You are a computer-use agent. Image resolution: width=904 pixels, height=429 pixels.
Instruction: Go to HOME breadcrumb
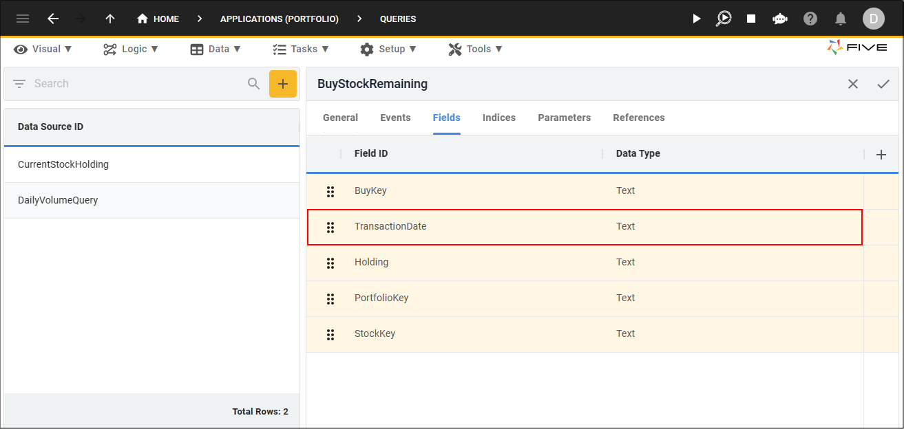tap(158, 19)
